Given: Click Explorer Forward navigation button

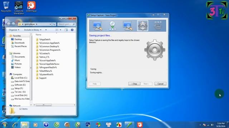Looking at the screenshot, I should tap(13, 24).
